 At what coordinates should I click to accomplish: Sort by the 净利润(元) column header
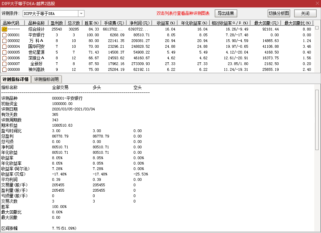(x=139, y=23)
